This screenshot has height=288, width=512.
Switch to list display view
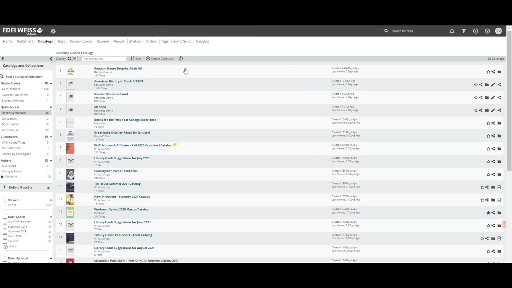pos(74,59)
